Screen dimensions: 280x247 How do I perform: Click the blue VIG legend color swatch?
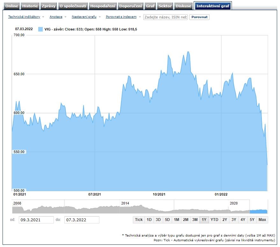40,29
